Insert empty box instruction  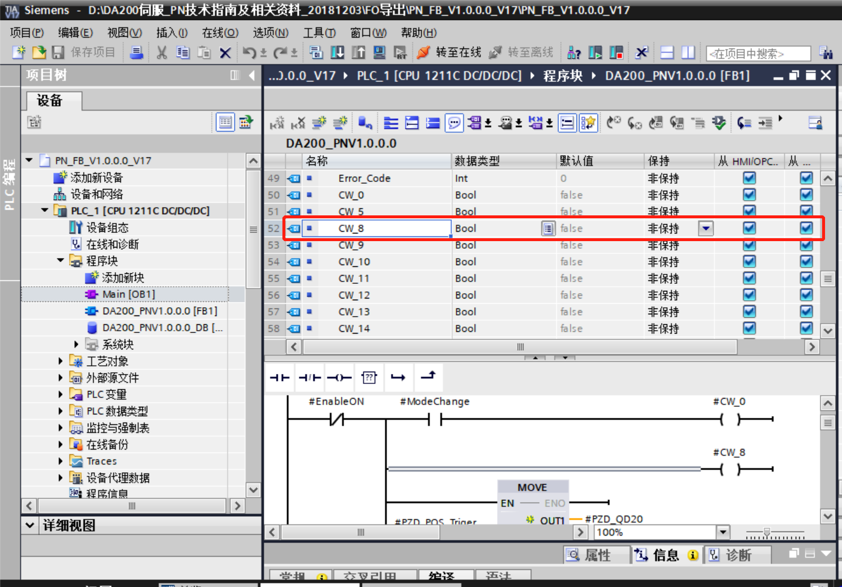click(369, 377)
